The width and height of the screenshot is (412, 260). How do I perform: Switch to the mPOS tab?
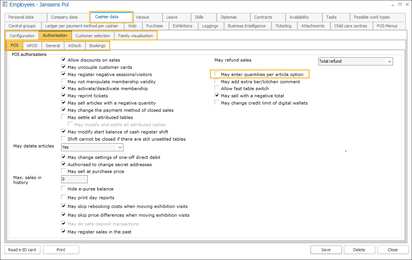[x=32, y=46]
